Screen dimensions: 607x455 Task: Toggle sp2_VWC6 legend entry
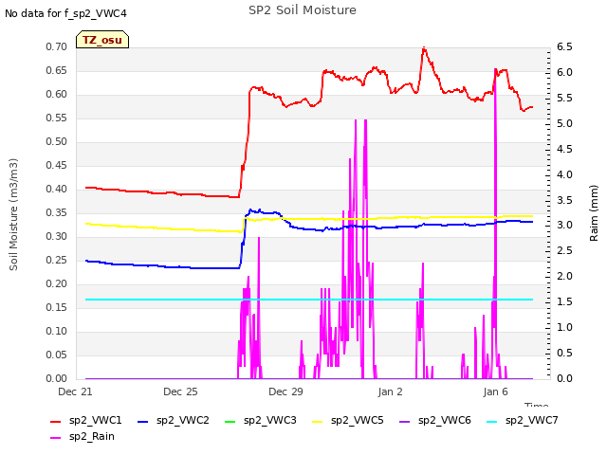point(435,420)
